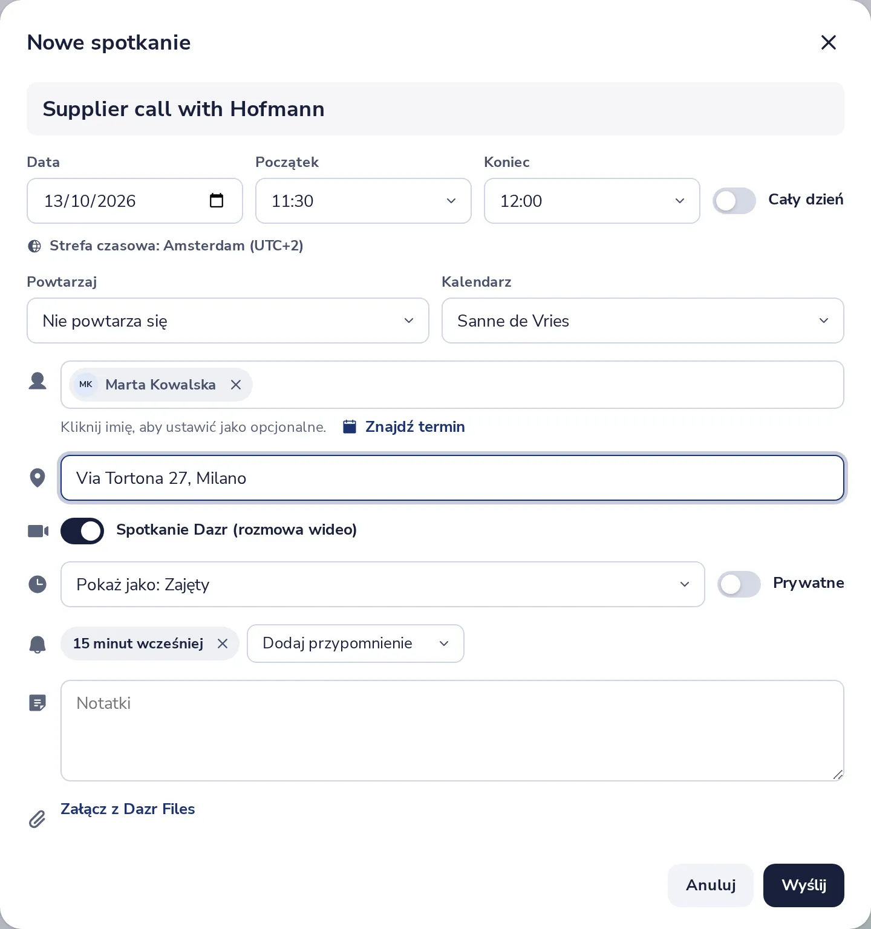
Task: Click the calendar icon beside Znajdź termin
Action: tap(350, 426)
